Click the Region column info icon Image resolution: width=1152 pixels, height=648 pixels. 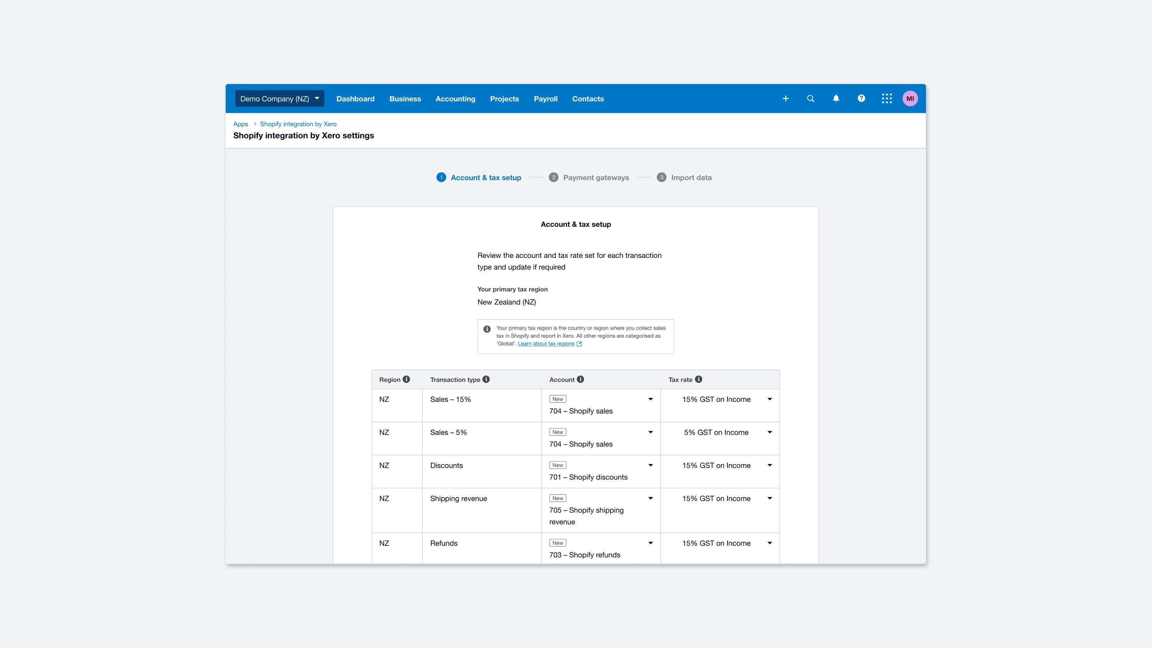[x=406, y=379]
